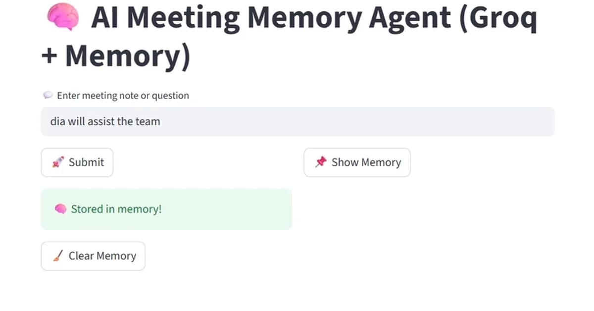
Task: Select the meeting note text field
Action: [297, 121]
